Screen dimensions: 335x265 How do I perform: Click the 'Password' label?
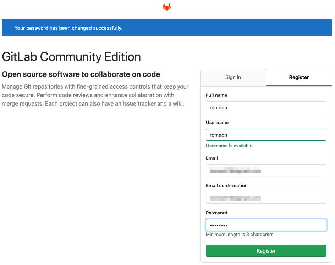coord(216,213)
